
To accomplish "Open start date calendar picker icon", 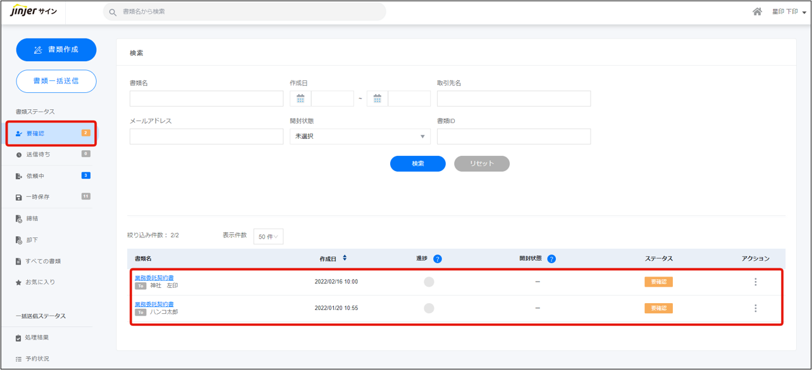I will (x=300, y=98).
